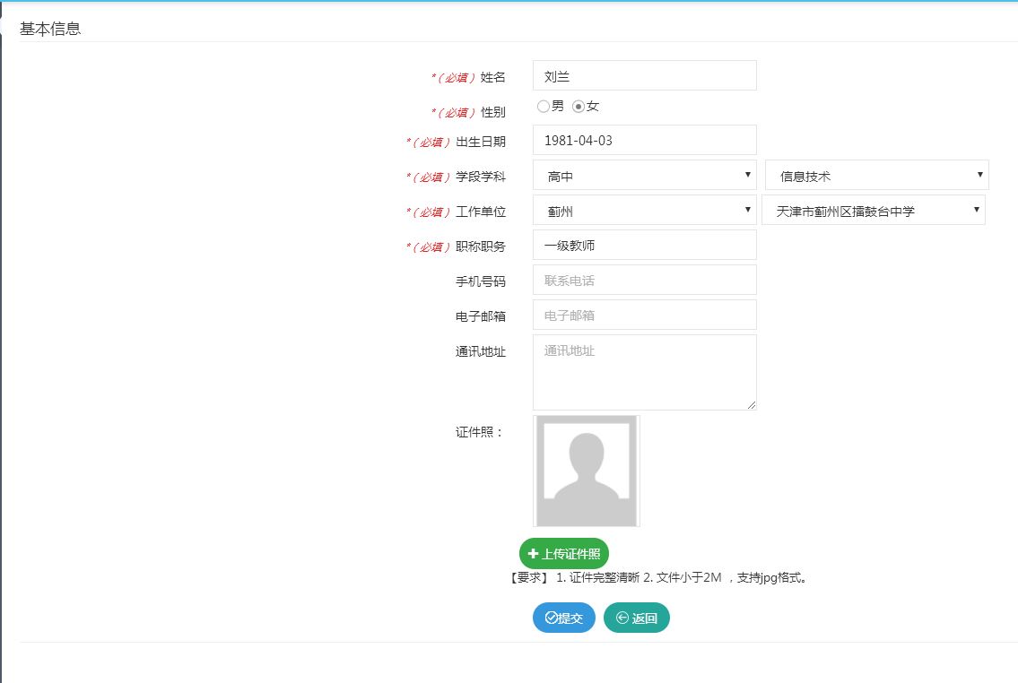Click the back arrow icon on 返回 button

coord(622,618)
